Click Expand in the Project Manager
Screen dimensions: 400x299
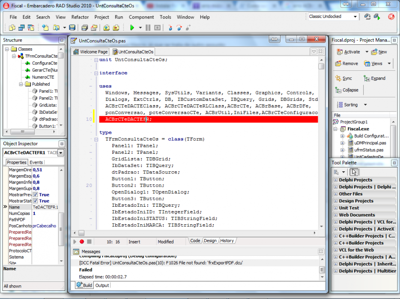point(374,78)
